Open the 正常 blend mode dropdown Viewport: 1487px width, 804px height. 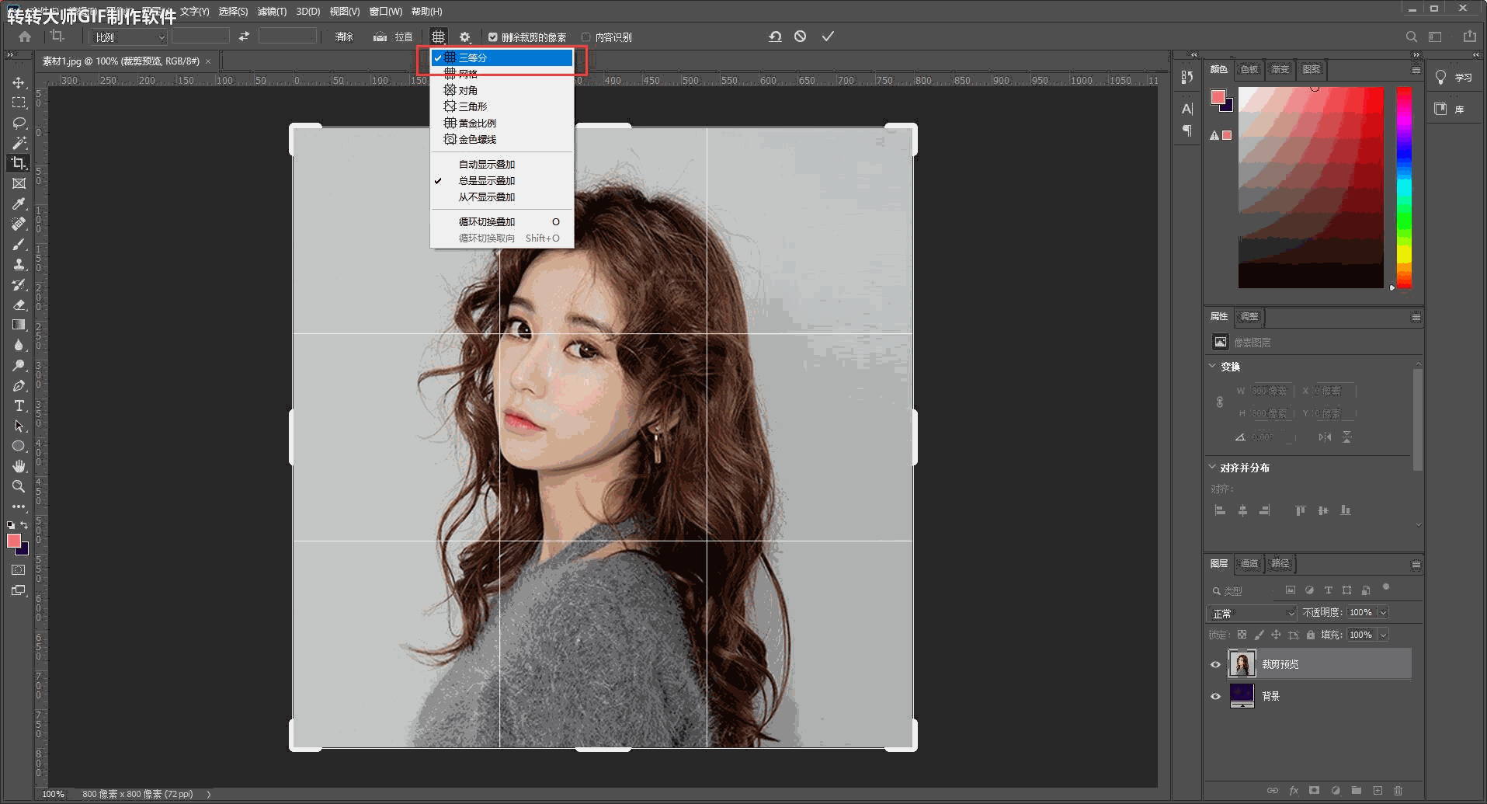[x=1252, y=613]
